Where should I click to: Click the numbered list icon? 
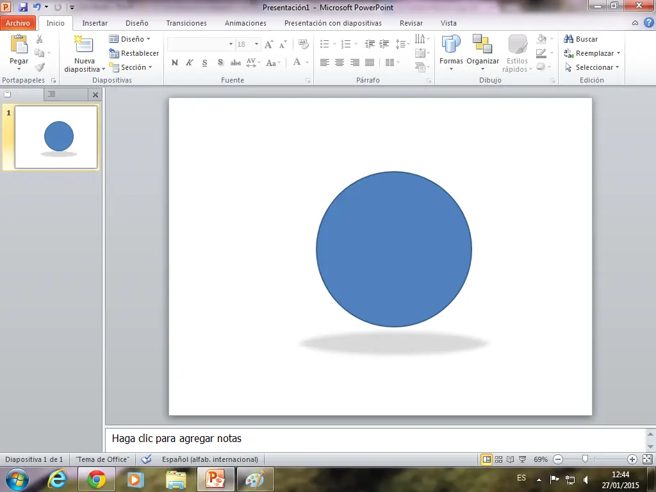(346, 44)
